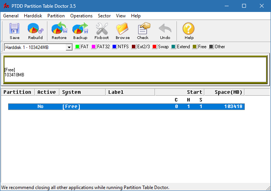Select the [Free] cell in the partition row
The width and height of the screenshot is (271, 191).
[x=71, y=106]
